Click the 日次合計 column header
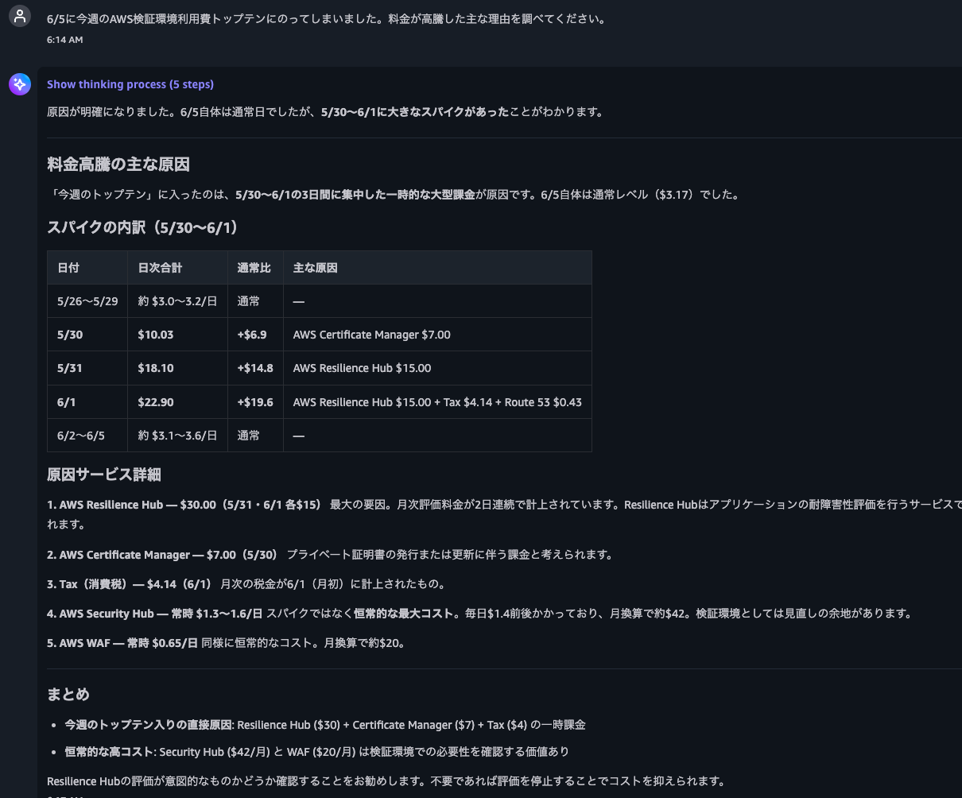 coord(177,268)
